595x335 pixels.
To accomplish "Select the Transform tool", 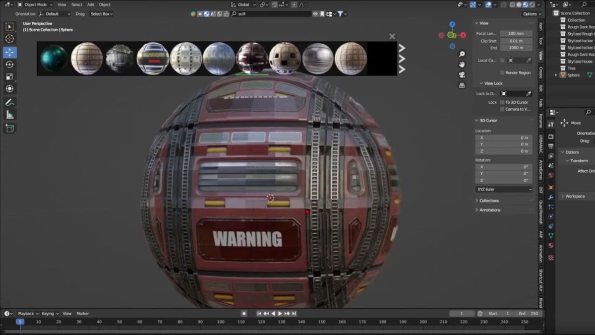I will point(9,89).
